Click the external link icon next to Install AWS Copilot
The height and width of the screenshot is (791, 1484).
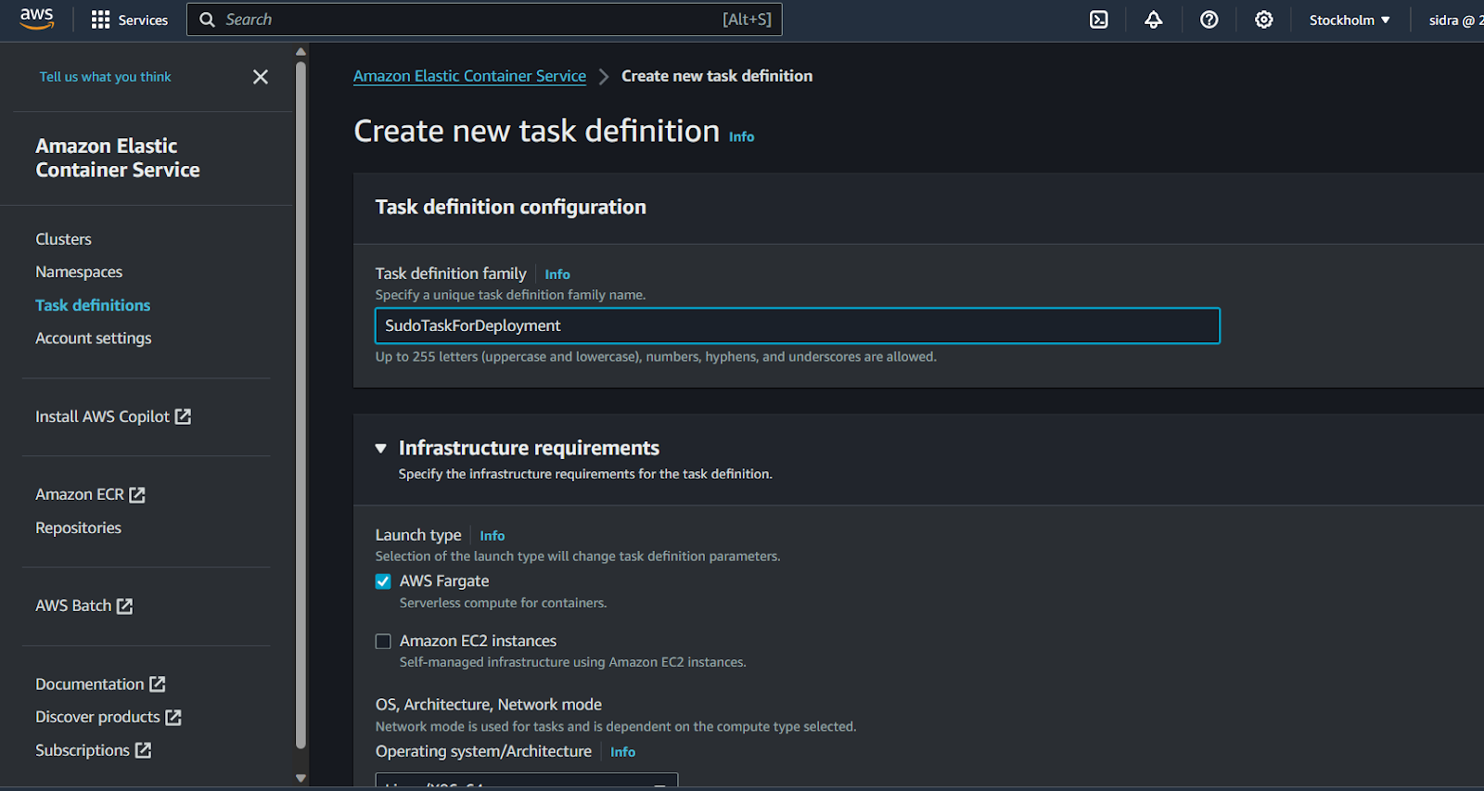click(184, 416)
